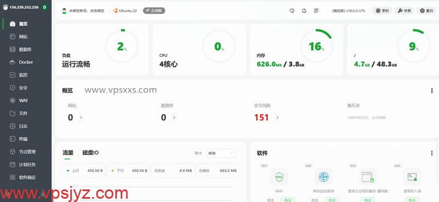
Task: Open the 网卡 dropdown showing 所有
Action: coord(221,153)
